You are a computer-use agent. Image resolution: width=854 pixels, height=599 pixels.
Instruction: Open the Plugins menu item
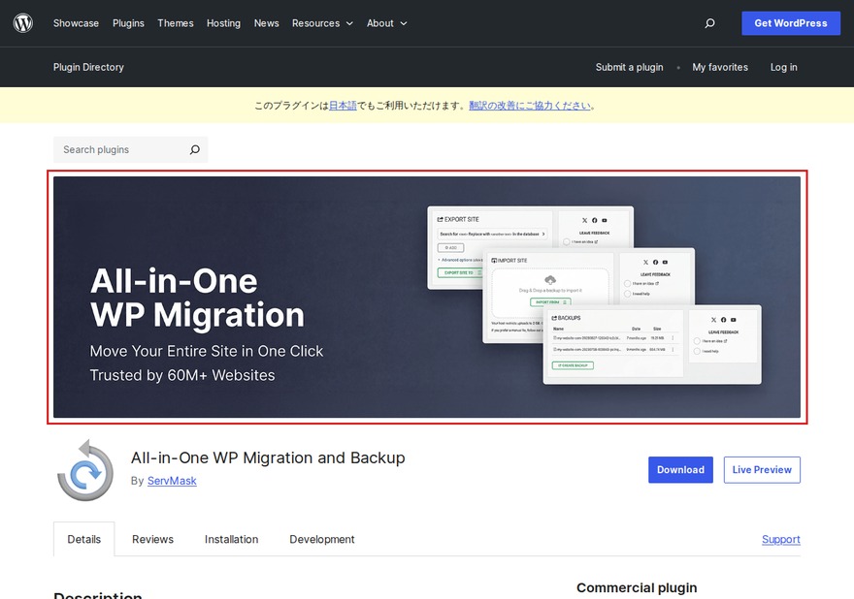tap(128, 23)
